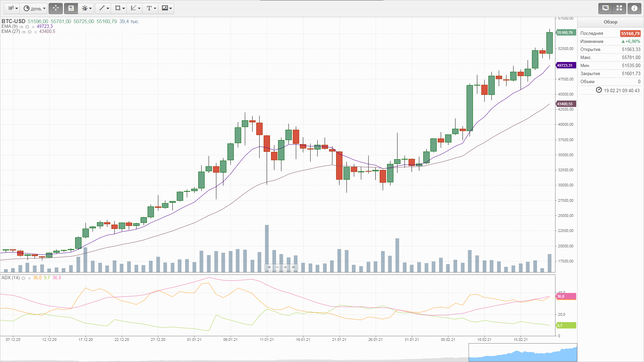
Task: Remove the ADX (14) indicator
Action: (x=29, y=278)
